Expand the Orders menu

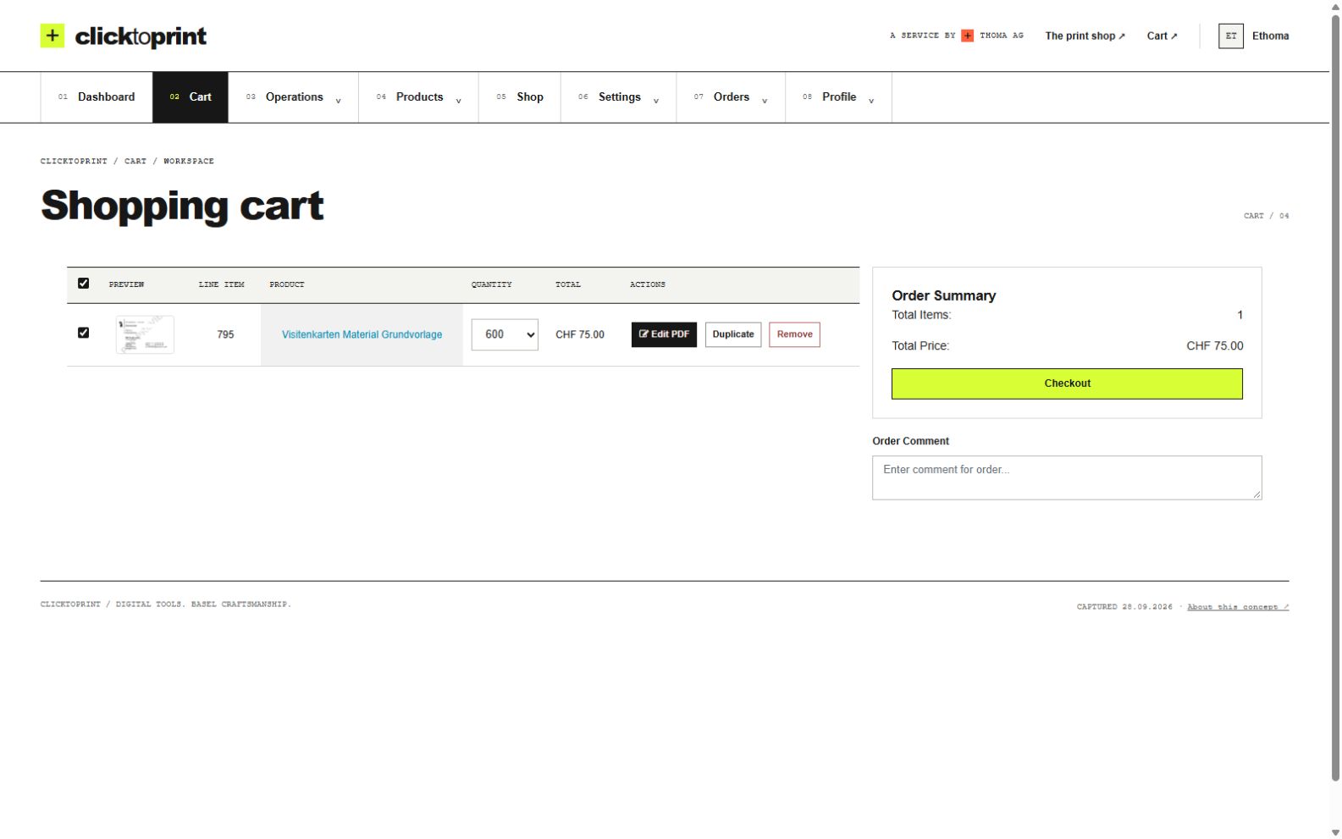coord(731,97)
